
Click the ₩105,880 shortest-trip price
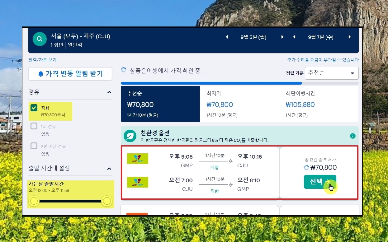(300, 105)
